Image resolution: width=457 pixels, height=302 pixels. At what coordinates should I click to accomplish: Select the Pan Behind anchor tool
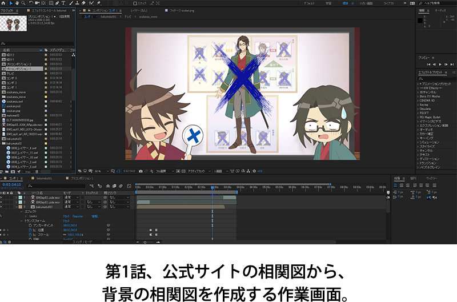tap(43, 3)
